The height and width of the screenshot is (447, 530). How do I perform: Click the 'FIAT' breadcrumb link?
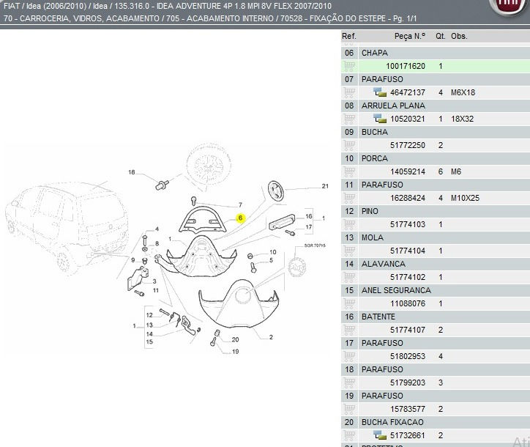(11, 6)
